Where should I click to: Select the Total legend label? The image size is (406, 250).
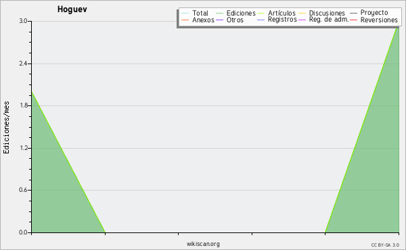point(200,14)
